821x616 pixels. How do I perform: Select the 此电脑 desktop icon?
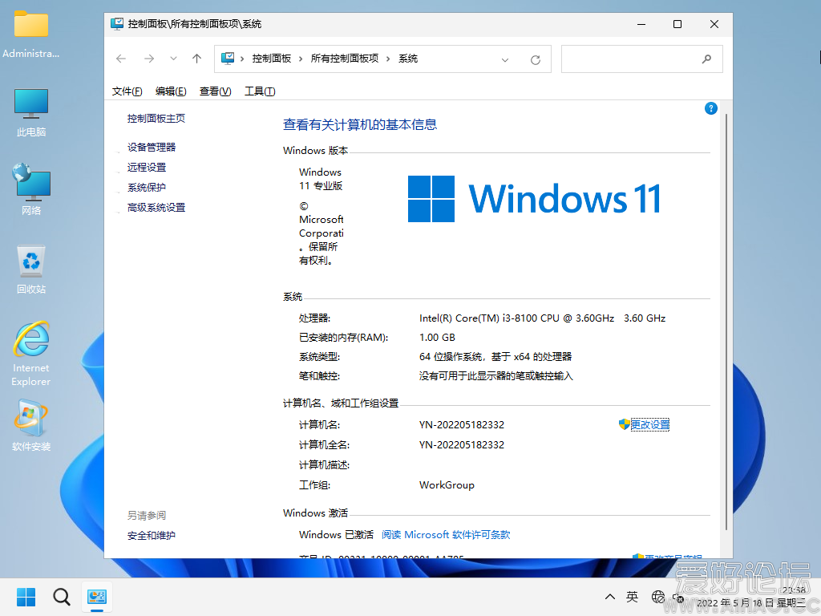[31, 112]
